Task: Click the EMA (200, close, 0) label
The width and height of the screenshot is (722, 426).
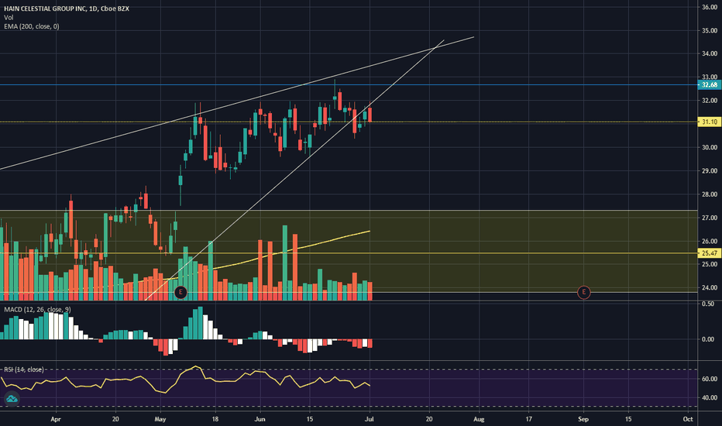Action: coord(31,26)
